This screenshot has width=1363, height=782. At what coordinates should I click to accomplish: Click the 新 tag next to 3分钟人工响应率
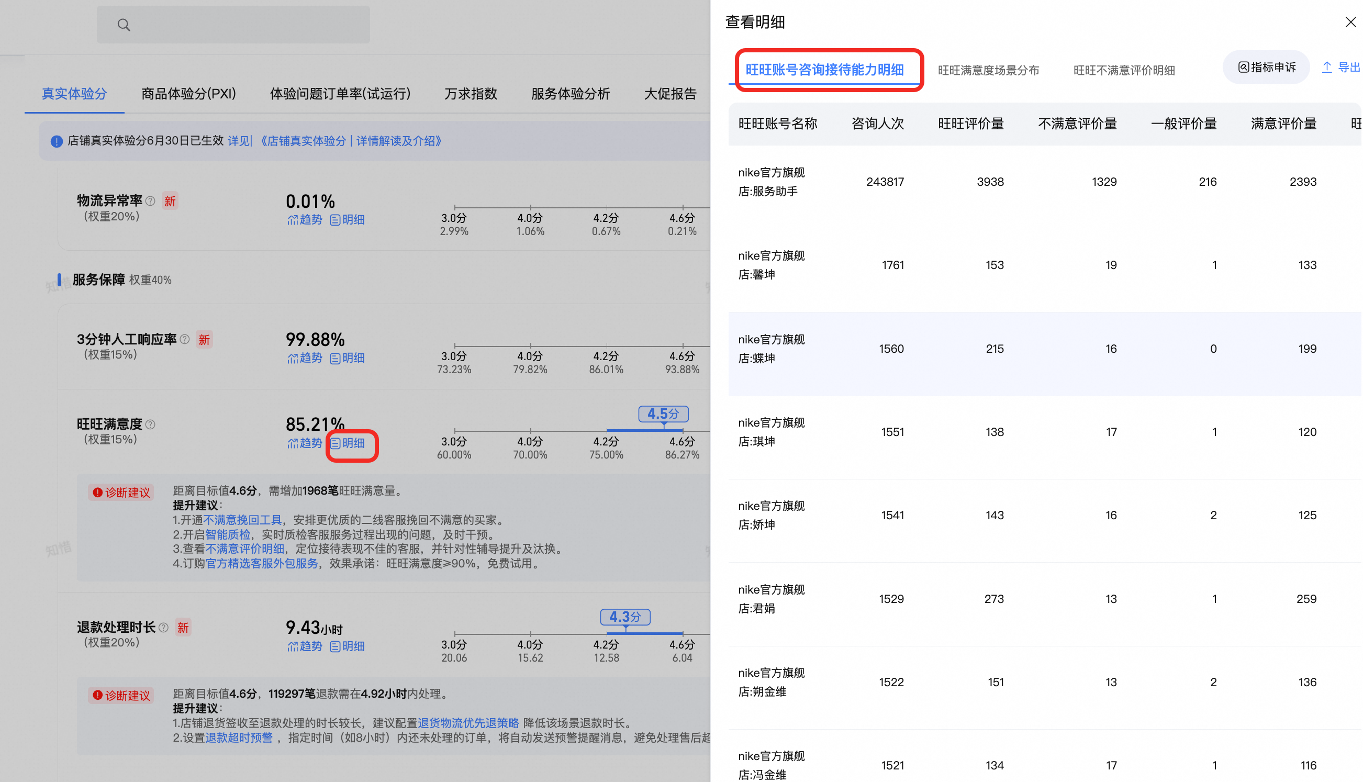tap(204, 339)
